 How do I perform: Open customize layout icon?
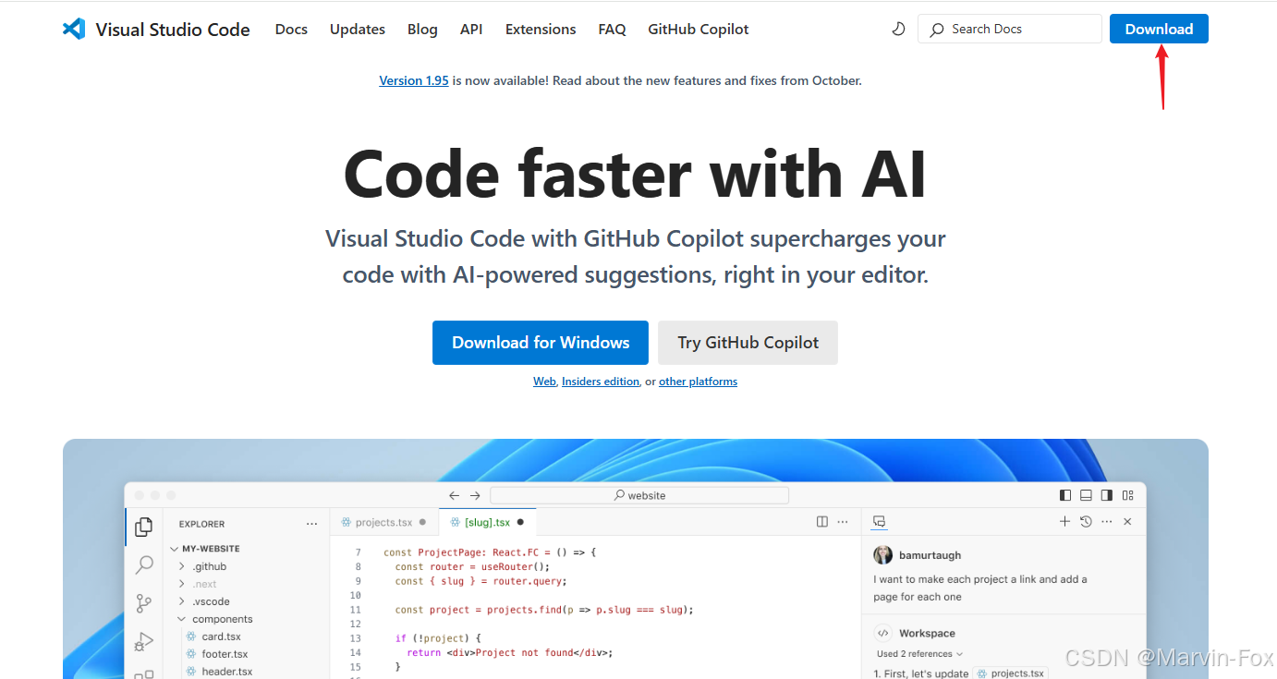click(1127, 495)
